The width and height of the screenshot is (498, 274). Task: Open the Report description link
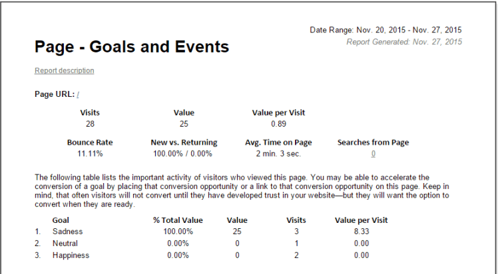coord(64,70)
